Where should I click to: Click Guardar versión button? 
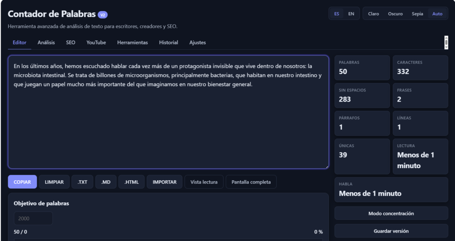coord(391,231)
